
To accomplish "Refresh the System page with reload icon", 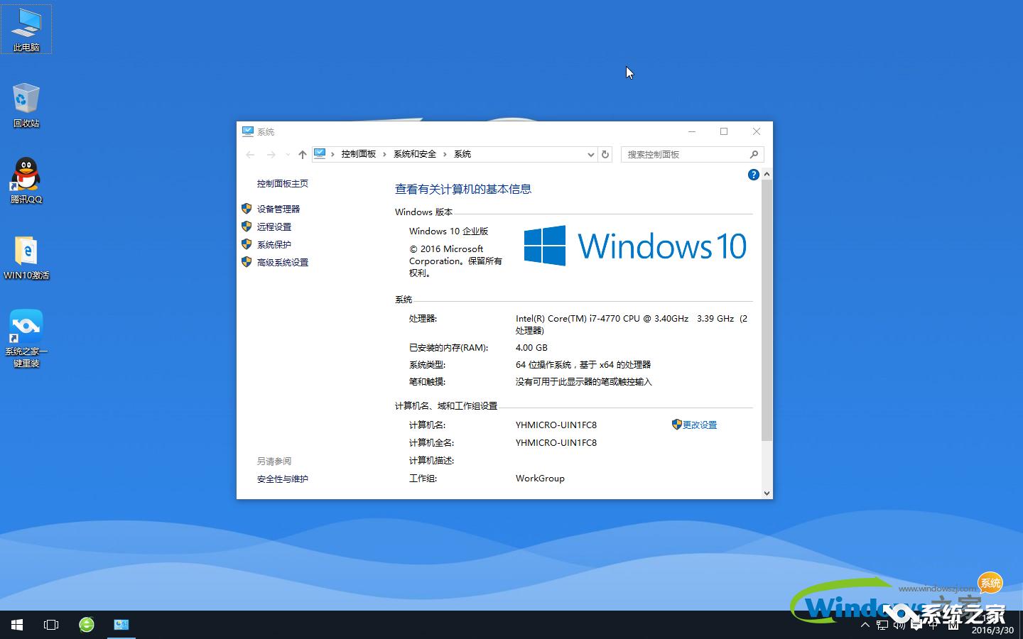I will (605, 154).
